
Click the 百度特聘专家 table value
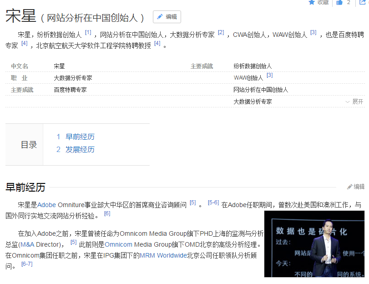70,90
